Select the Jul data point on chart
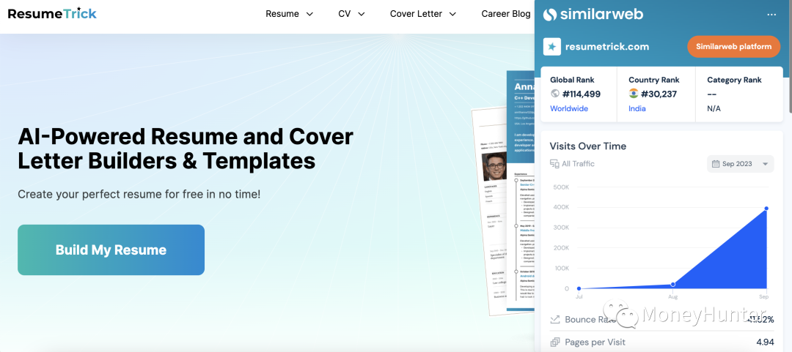Screen dimensions: 792x352 coord(579,288)
